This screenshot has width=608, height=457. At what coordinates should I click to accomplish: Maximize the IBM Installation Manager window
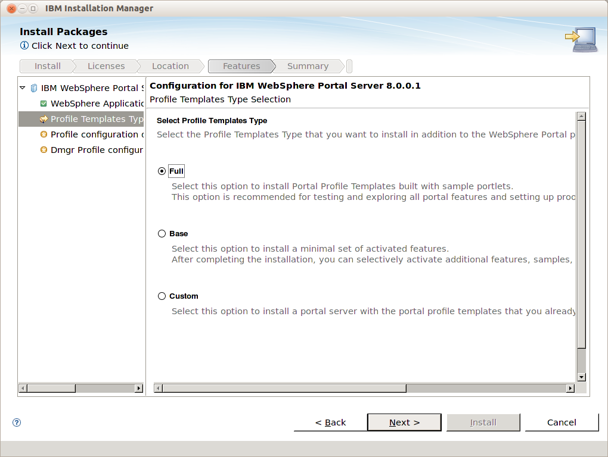tap(33, 8)
